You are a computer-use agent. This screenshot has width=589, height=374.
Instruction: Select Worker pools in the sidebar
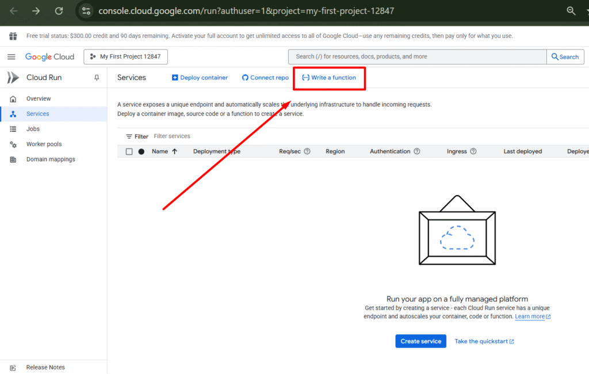[x=44, y=144]
